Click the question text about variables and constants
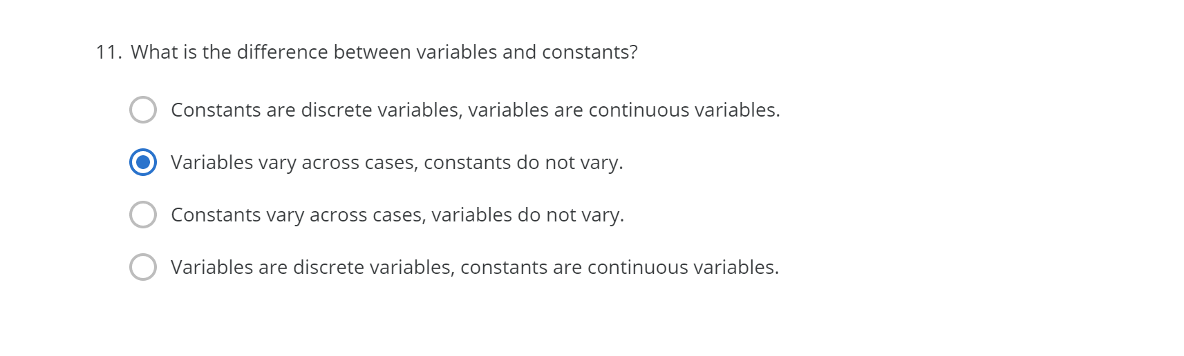Screen dimensions: 1184x356 384,52
